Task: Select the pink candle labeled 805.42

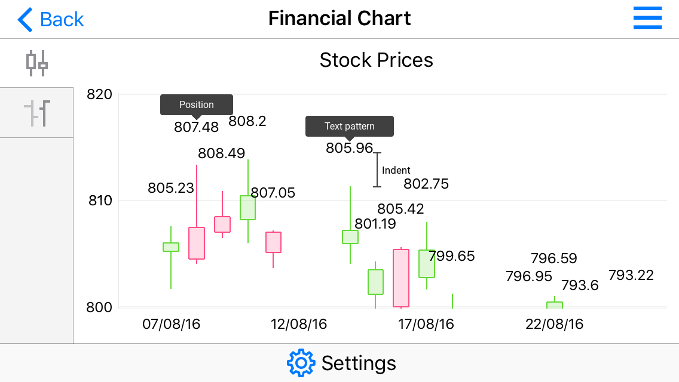Action: [x=400, y=278]
